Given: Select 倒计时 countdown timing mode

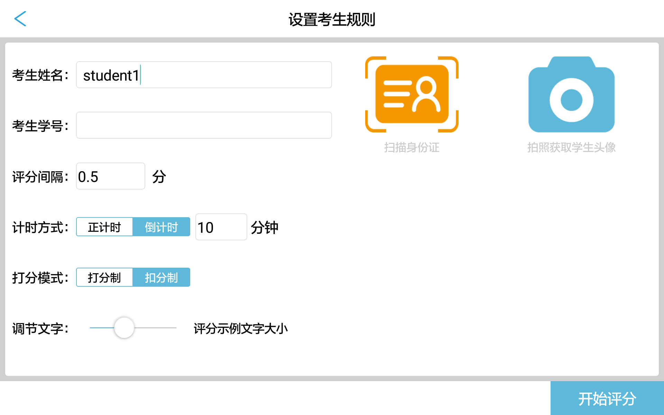Looking at the screenshot, I should coord(161,227).
